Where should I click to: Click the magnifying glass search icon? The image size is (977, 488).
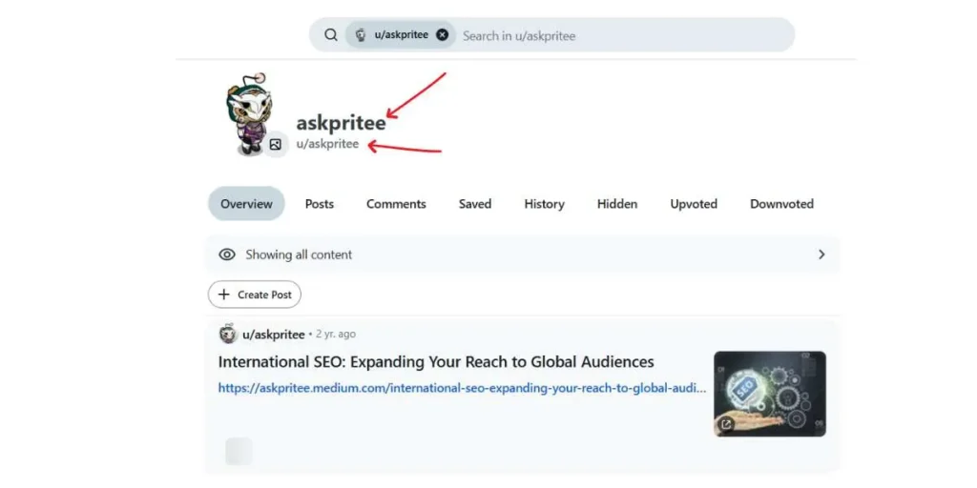coord(331,35)
